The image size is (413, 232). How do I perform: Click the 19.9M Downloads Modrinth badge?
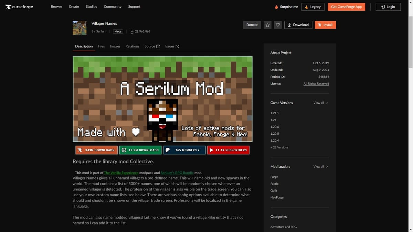(x=140, y=150)
